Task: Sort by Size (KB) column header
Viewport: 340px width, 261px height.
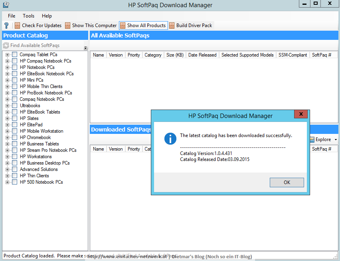Action: [x=175, y=55]
